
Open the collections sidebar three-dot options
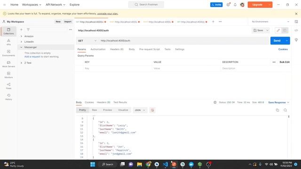tap(71, 30)
